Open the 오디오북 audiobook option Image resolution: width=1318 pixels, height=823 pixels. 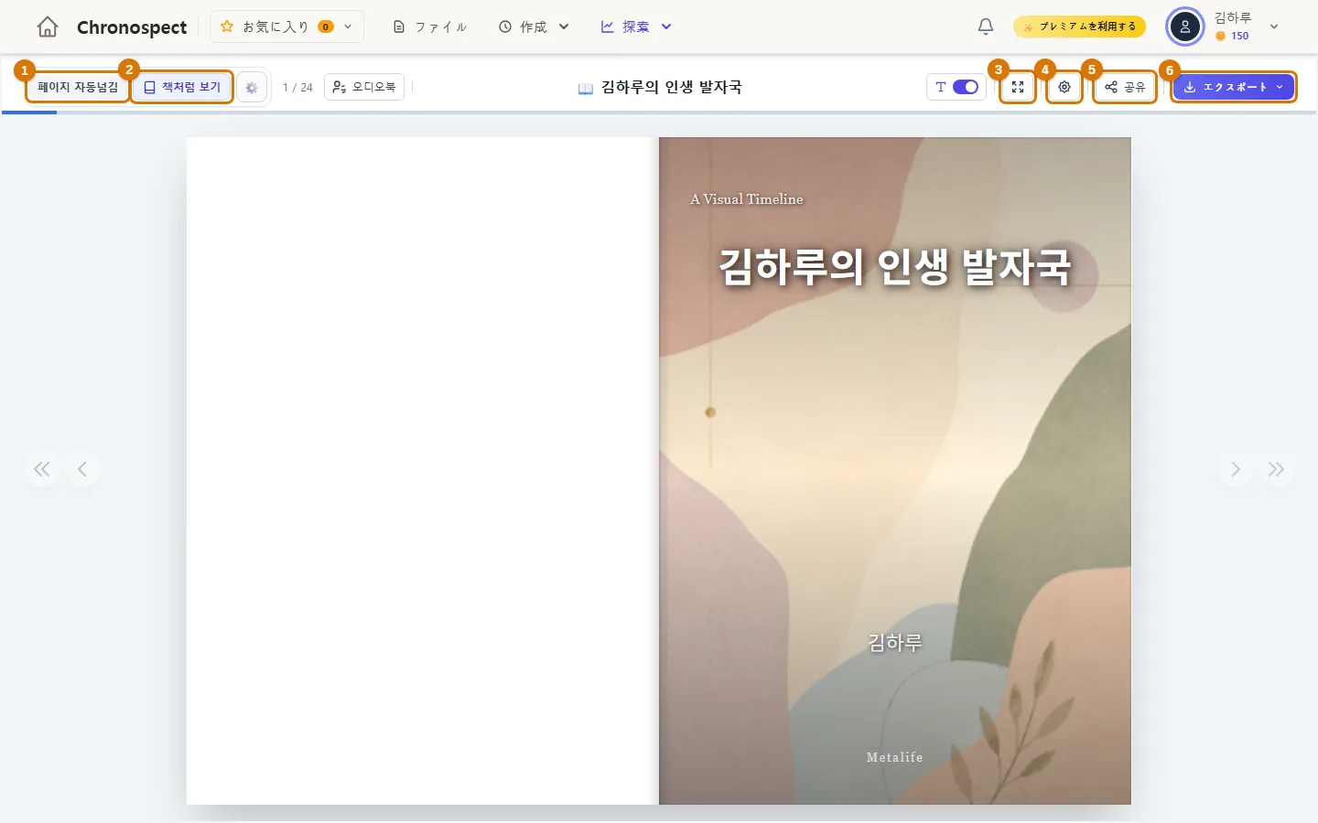tap(364, 87)
